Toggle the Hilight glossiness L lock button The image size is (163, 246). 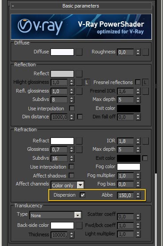pos(87,82)
